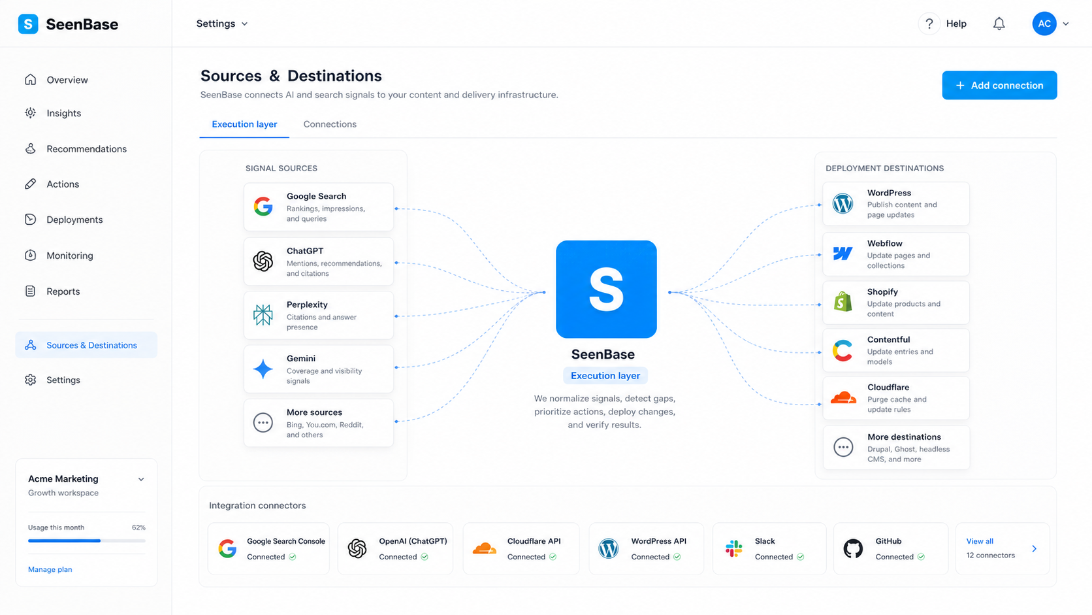The width and height of the screenshot is (1092, 615).
Task: Open Recommendations page
Action: 87,148
